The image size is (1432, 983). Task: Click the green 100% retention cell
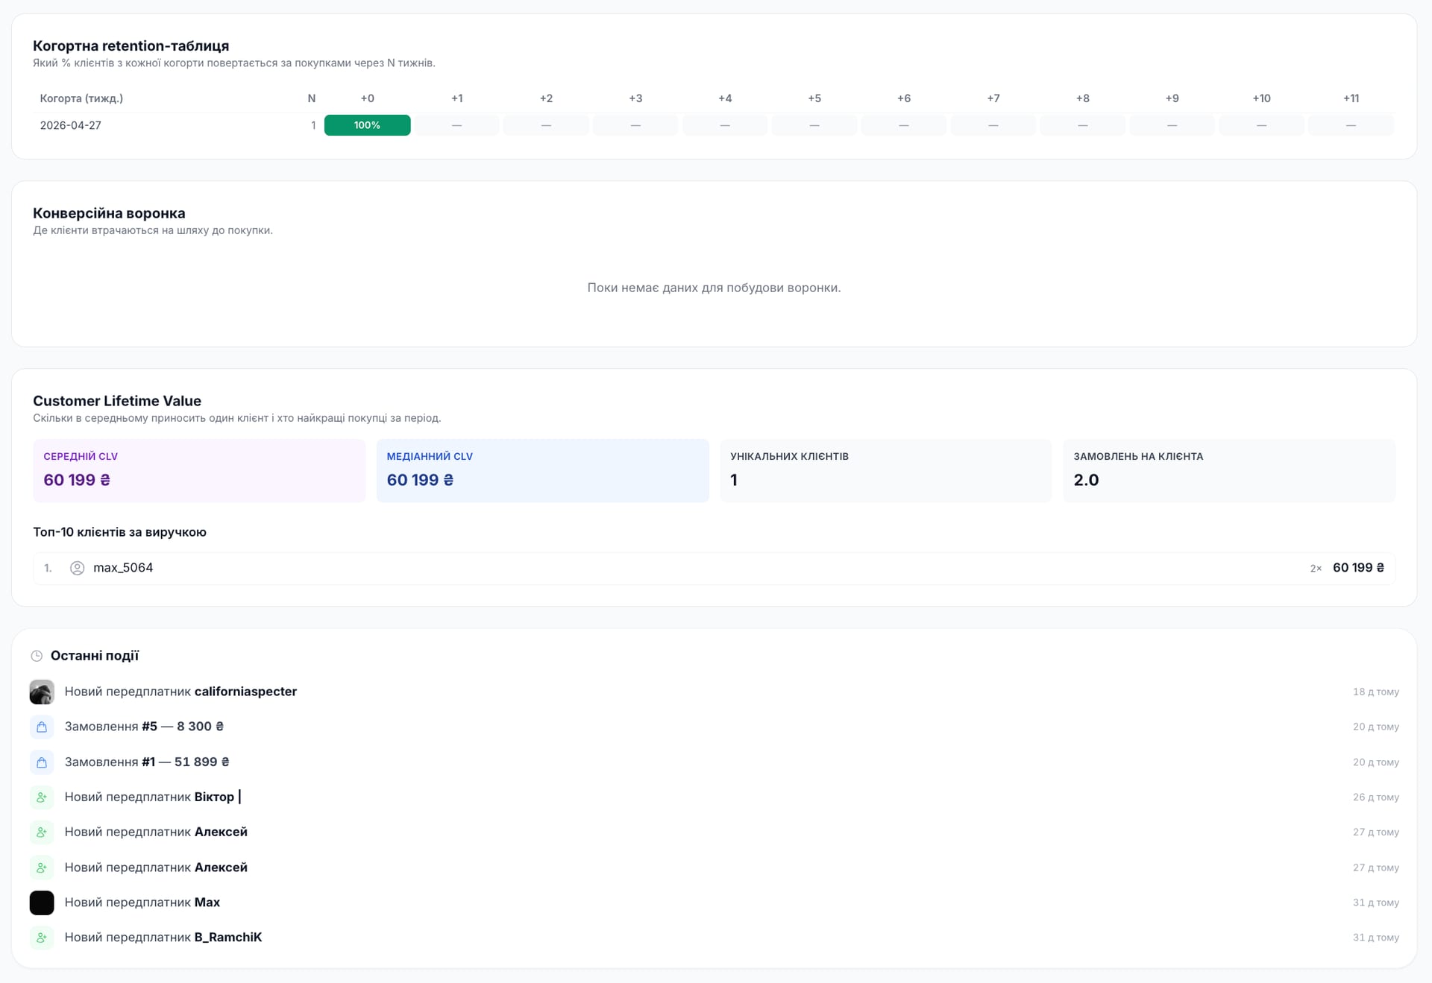point(367,125)
